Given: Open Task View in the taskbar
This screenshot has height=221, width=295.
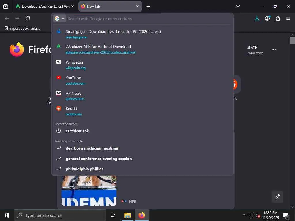Looking at the screenshot, I should (x=113, y=215).
